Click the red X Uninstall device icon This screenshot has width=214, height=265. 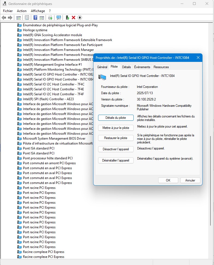(74, 18)
